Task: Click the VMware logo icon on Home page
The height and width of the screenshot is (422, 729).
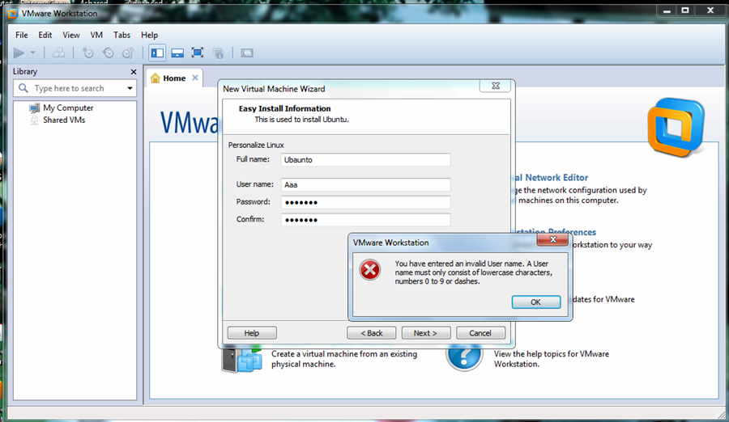Action: point(676,127)
